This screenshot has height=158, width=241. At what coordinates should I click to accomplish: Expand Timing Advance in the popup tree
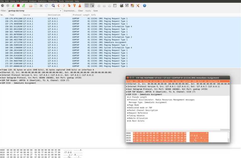pos(128,115)
